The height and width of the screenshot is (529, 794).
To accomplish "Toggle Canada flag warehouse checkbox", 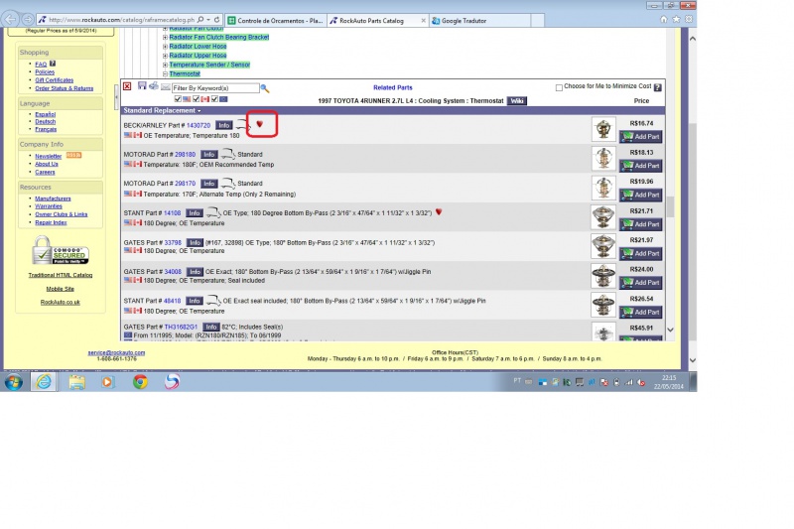I will 196,99.
